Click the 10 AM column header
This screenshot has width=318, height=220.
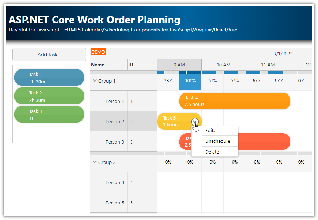coord(223,65)
